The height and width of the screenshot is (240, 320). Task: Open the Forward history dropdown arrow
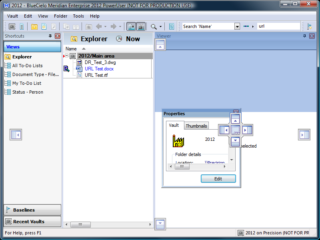pos(120,26)
